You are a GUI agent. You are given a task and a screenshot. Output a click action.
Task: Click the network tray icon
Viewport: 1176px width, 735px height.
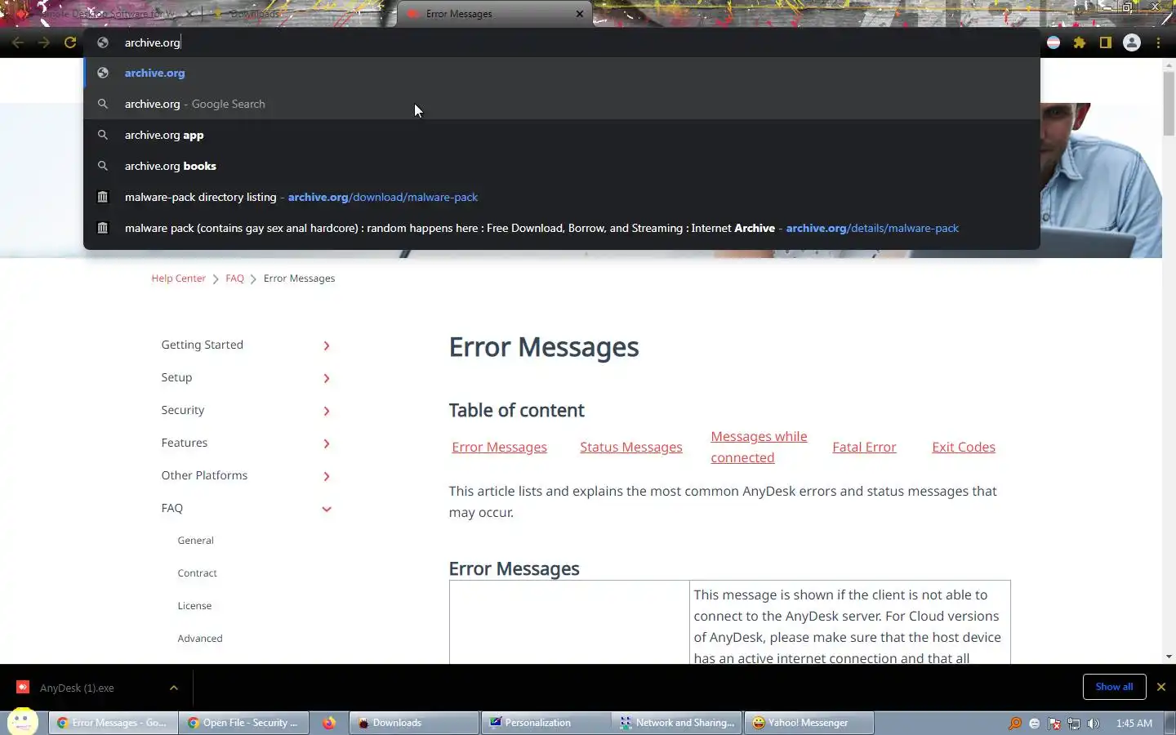[x=1074, y=724]
